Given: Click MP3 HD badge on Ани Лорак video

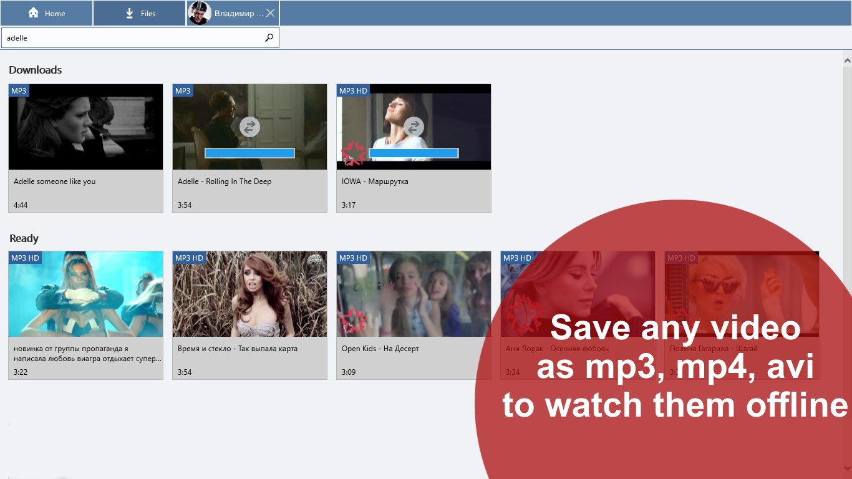Looking at the screenshot, I should (x=517, y=258).
